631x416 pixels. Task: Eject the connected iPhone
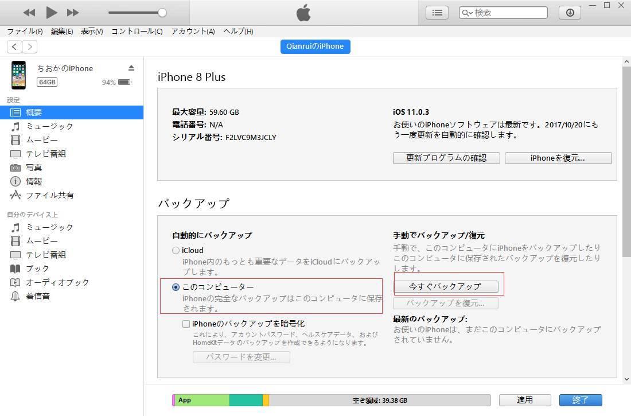(x=131, y=68)
